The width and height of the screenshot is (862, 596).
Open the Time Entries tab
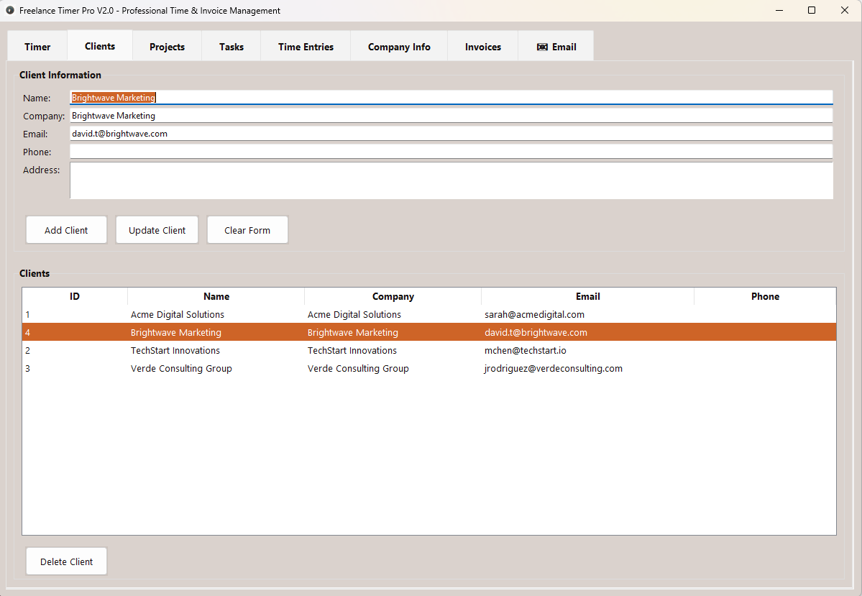(x=305, y=46)
